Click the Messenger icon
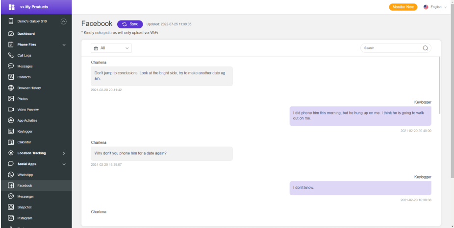Screen dimensions: 454x228 pos(11,197)
